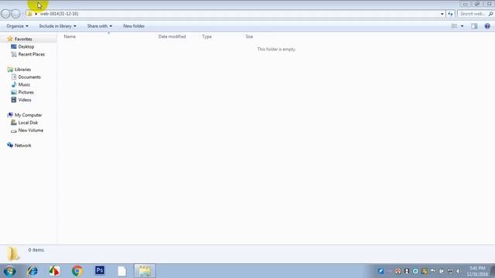The height and width of the screenshot is (278, 495).
Task: Sort by Name column header
Action: [70, 36]
